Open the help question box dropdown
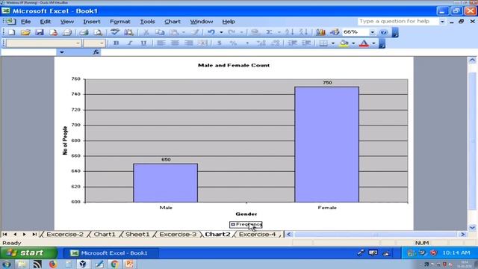 pos(442,22)
